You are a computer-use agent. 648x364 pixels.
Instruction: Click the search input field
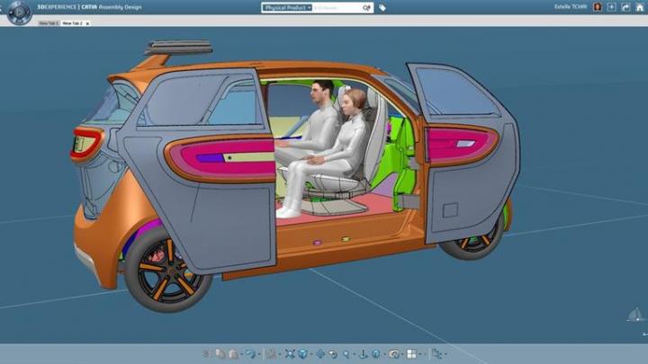coord(337,7)
